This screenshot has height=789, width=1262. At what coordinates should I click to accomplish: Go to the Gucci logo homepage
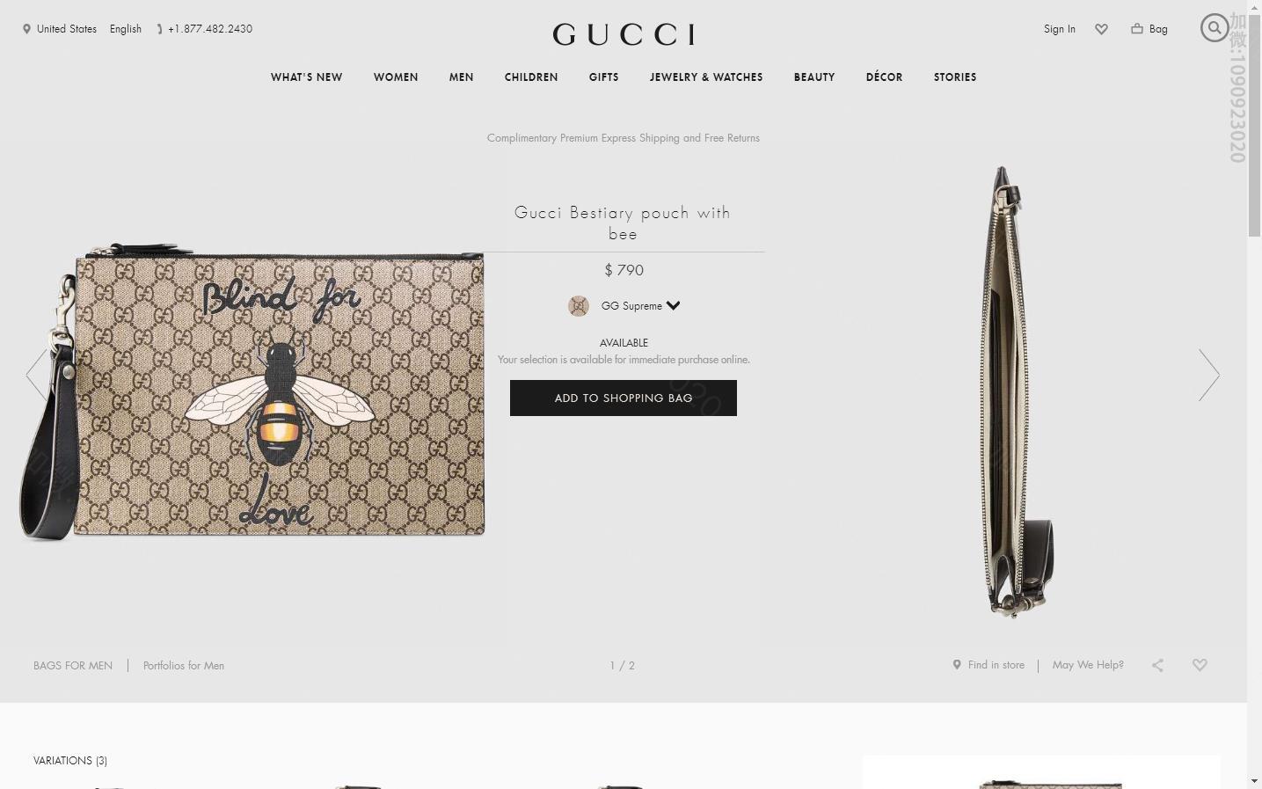click(x=624, y=34)
